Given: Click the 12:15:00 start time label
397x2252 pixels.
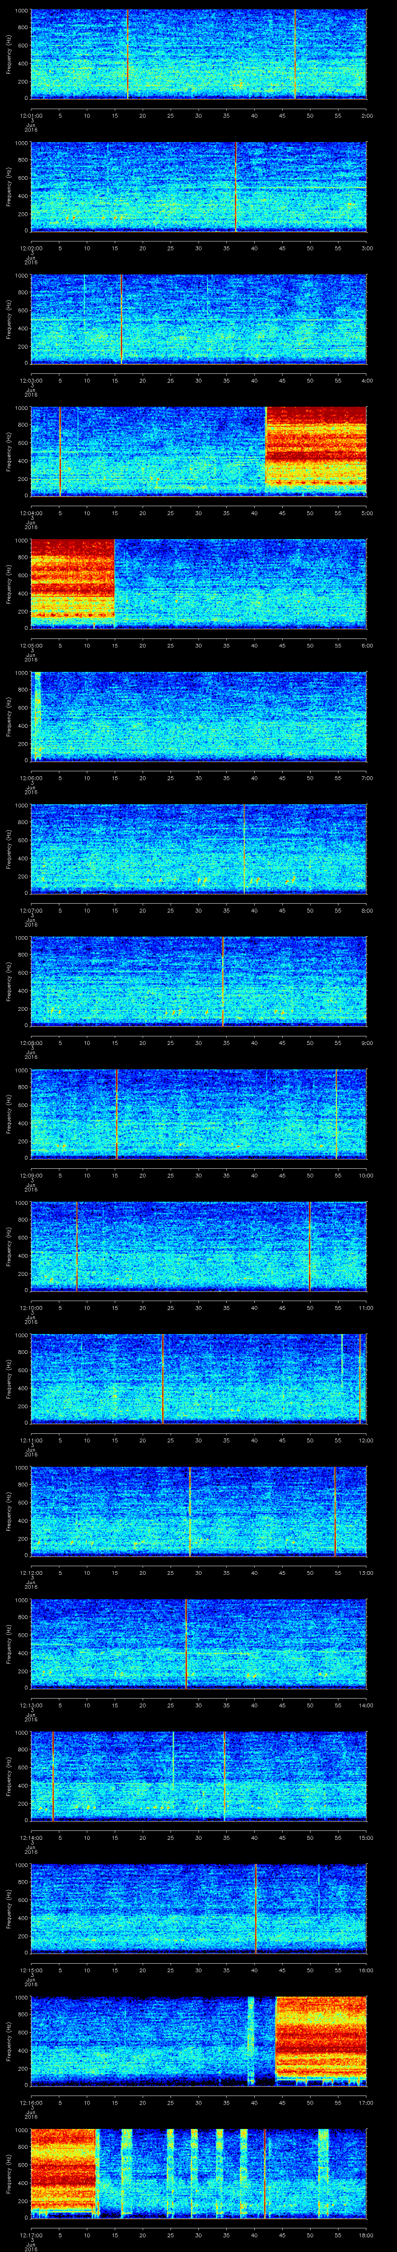Looking at the screenshot, I should click(31, 1969).
